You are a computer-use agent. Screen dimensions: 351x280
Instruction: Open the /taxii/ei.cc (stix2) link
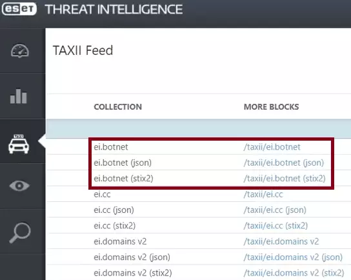276,226
